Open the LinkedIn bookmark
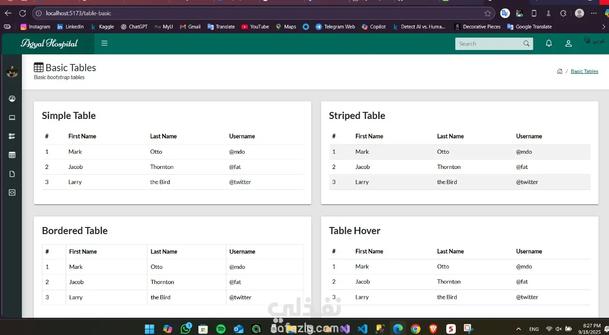 70,27
